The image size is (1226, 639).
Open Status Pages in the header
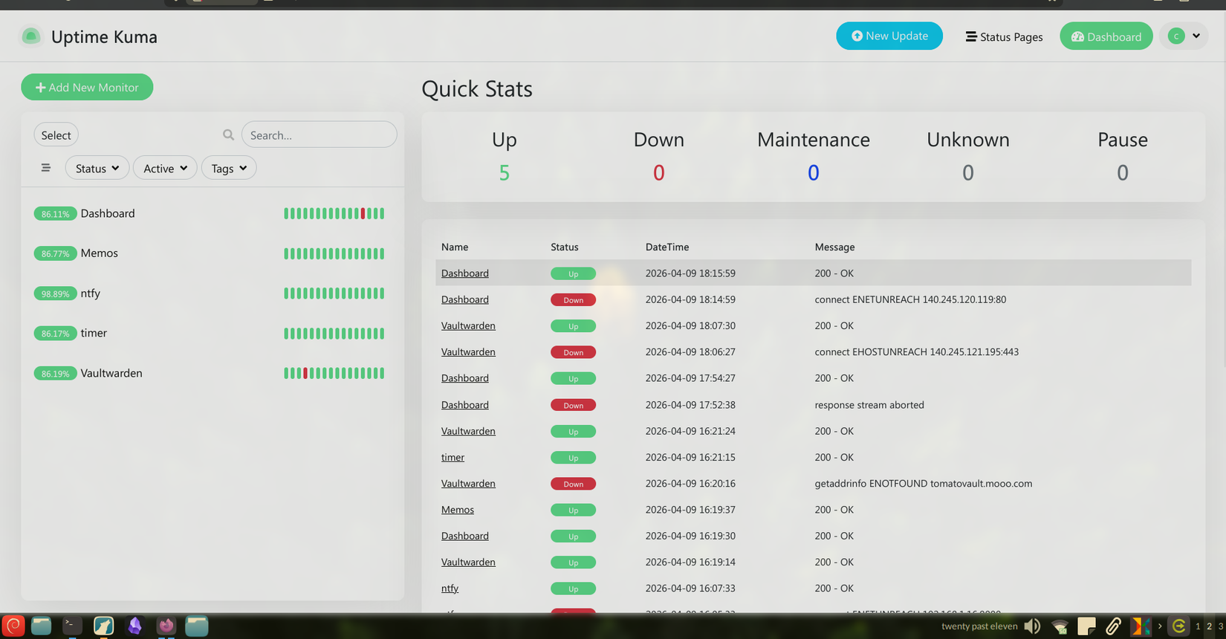[1004, 36]
